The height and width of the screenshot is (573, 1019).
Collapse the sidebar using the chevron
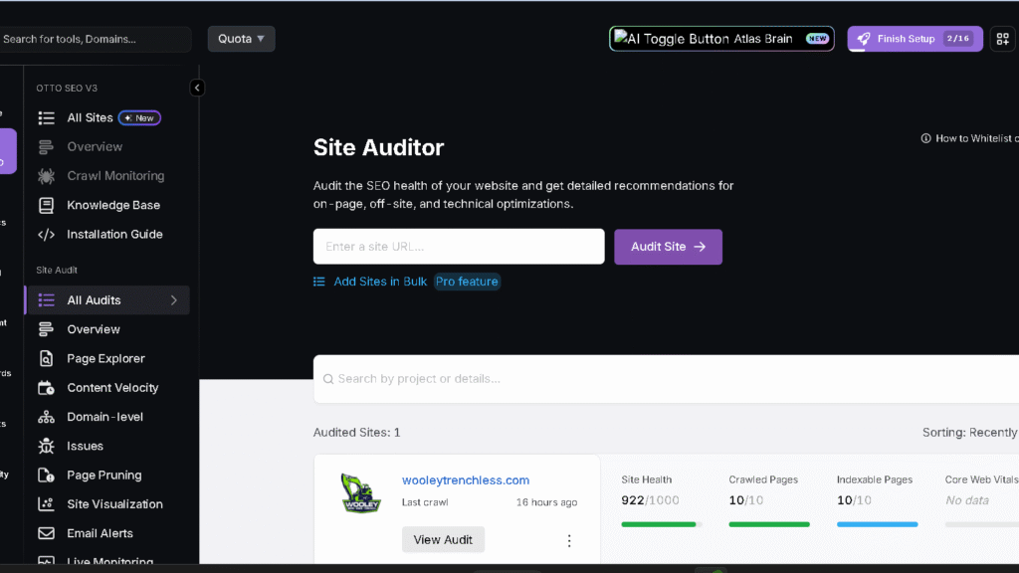(x=197, y=88)
